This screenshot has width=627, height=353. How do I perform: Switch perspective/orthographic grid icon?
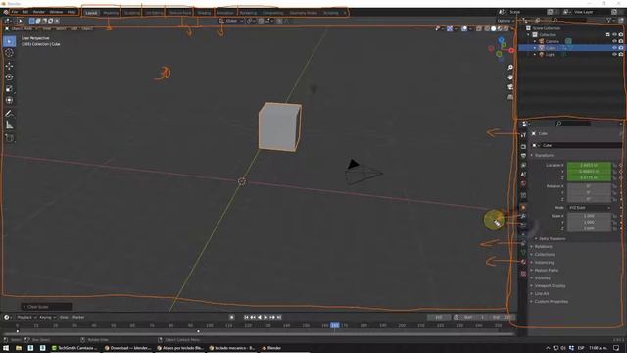[x=510, y=97]
